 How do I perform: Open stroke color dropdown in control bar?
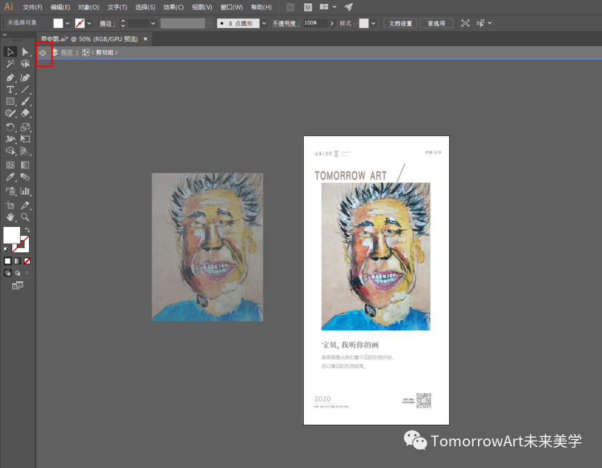click(89, 23)
